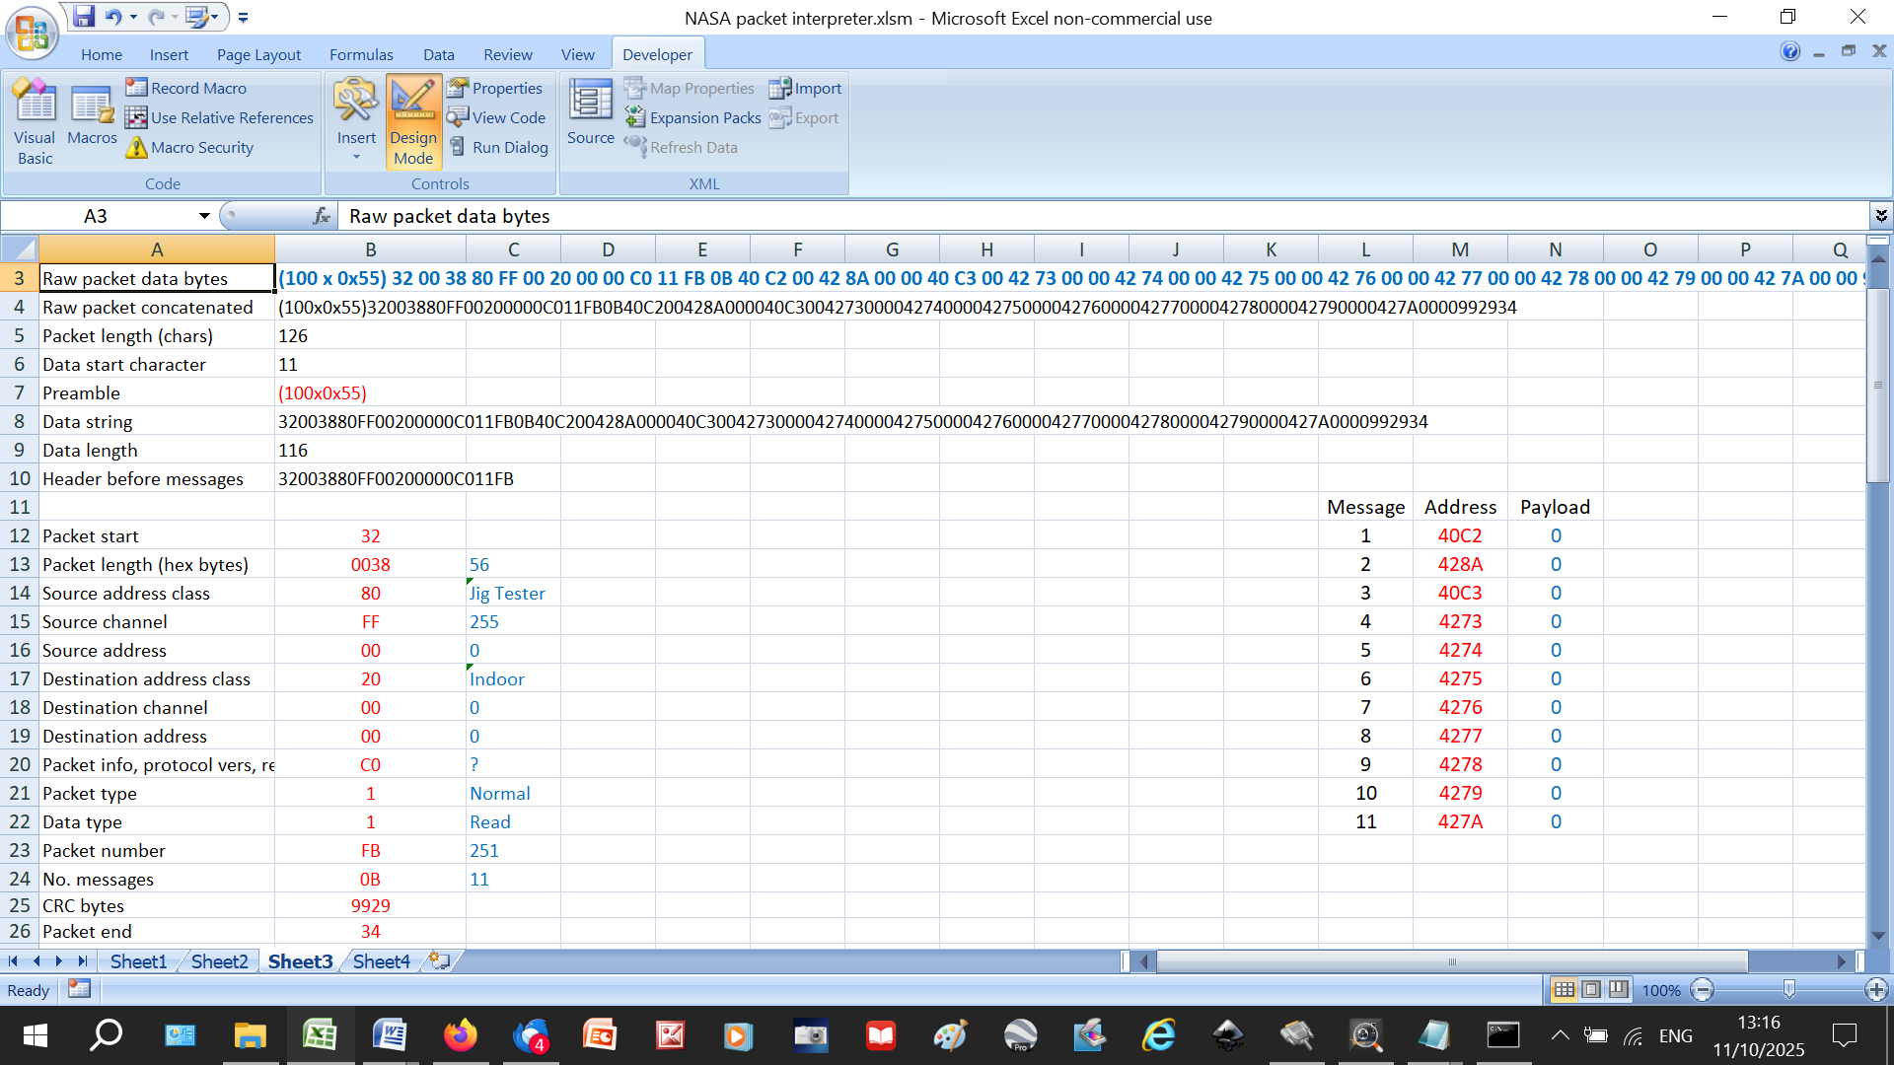This screenshot has height=1065, width=1894.
Task: Open the Name Box dropdown arrow
Action: click(204, 216)
